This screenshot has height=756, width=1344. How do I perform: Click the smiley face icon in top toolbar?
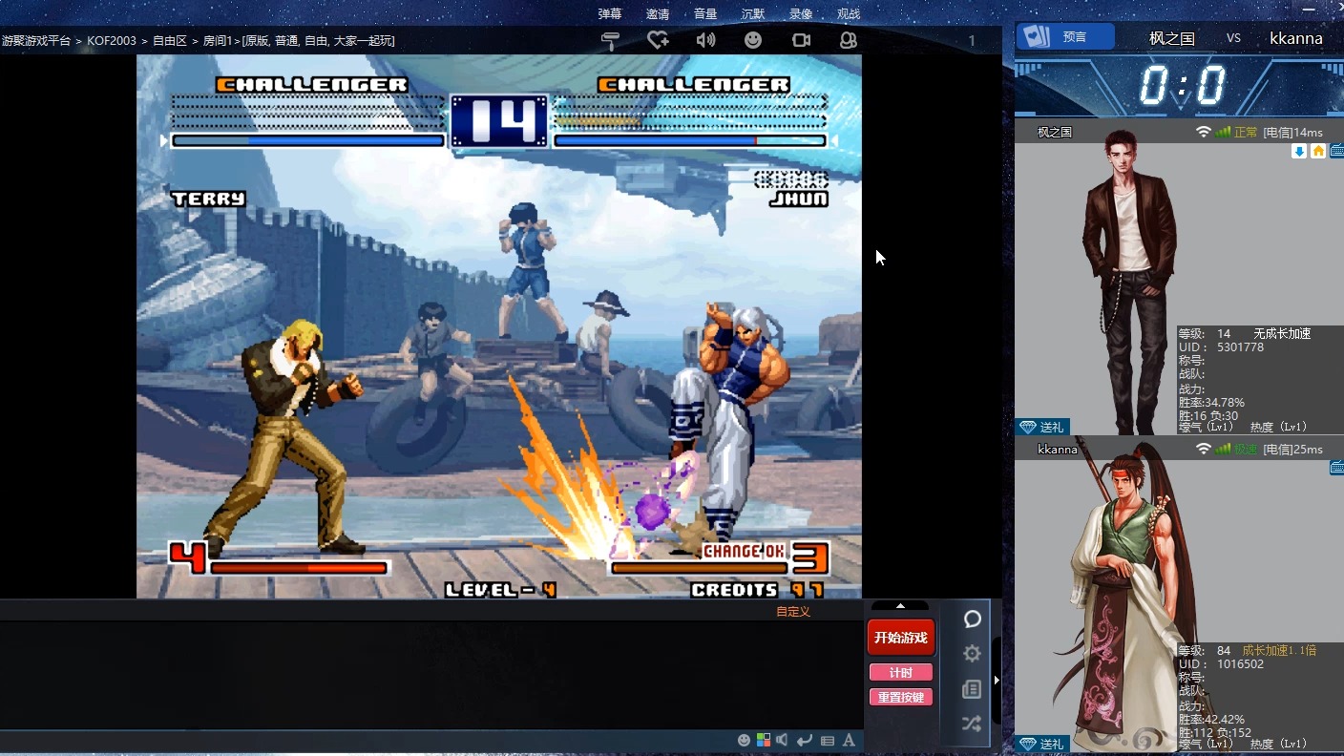[x=753, y=40]
